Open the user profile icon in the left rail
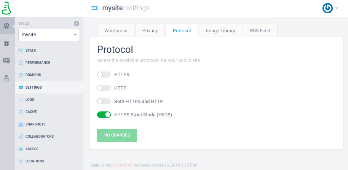348x170 pixels. 6,78
